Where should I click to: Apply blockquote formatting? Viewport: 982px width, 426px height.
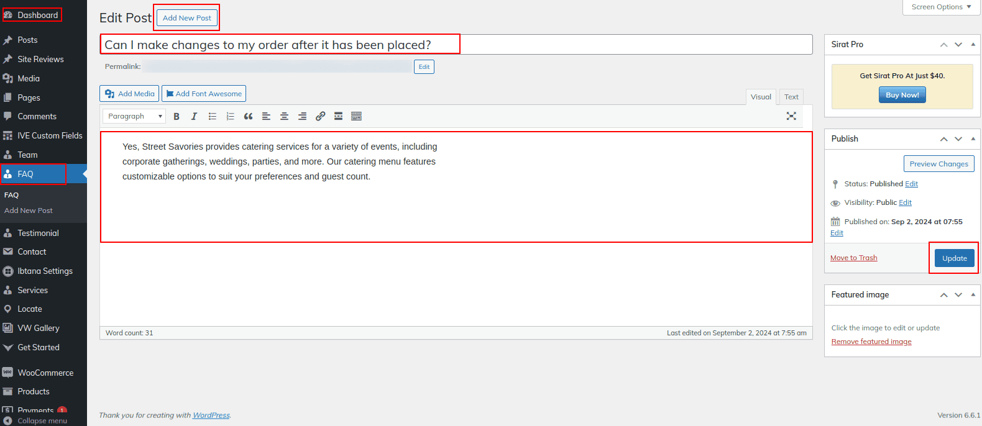coord(249,116)
